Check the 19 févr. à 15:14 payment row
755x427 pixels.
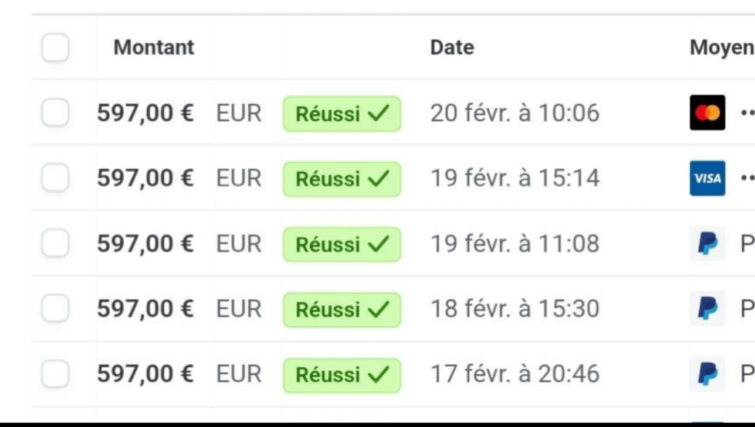point(55,178)
